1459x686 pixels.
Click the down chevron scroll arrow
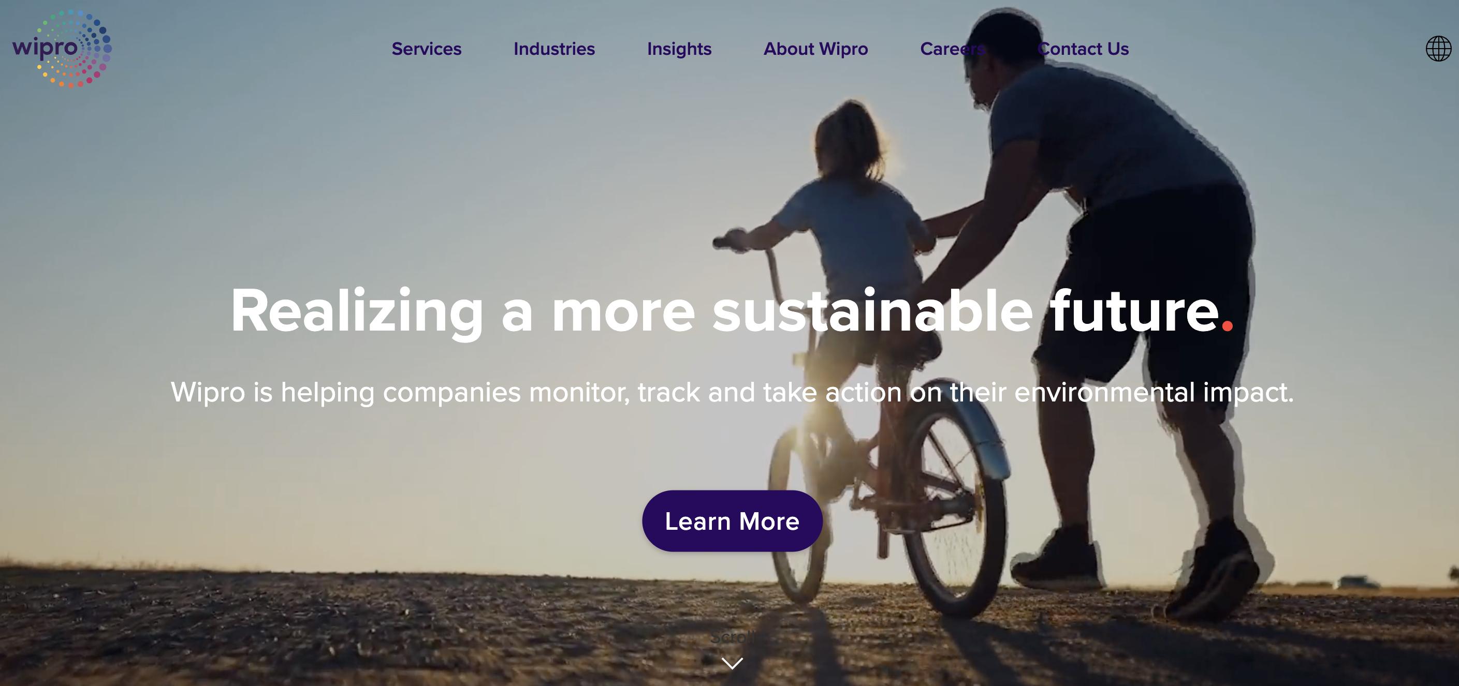click(x=732, y=663)
